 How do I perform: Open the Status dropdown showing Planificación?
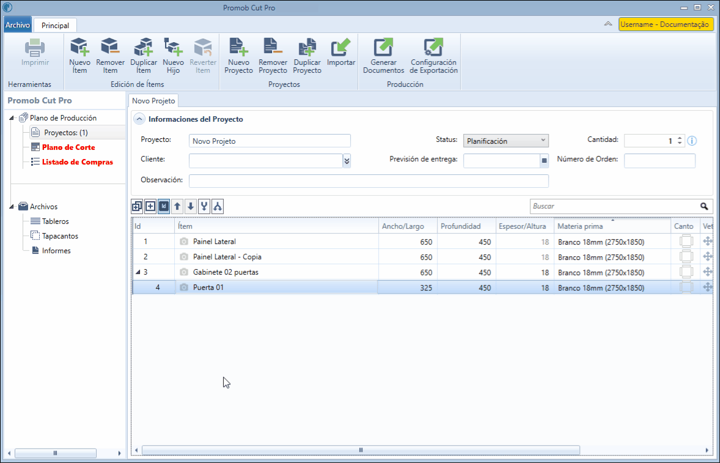pyautogui.click(x=505, y=141)
